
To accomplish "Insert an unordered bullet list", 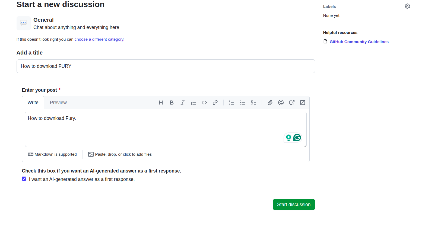I will (x=243, y=103).
